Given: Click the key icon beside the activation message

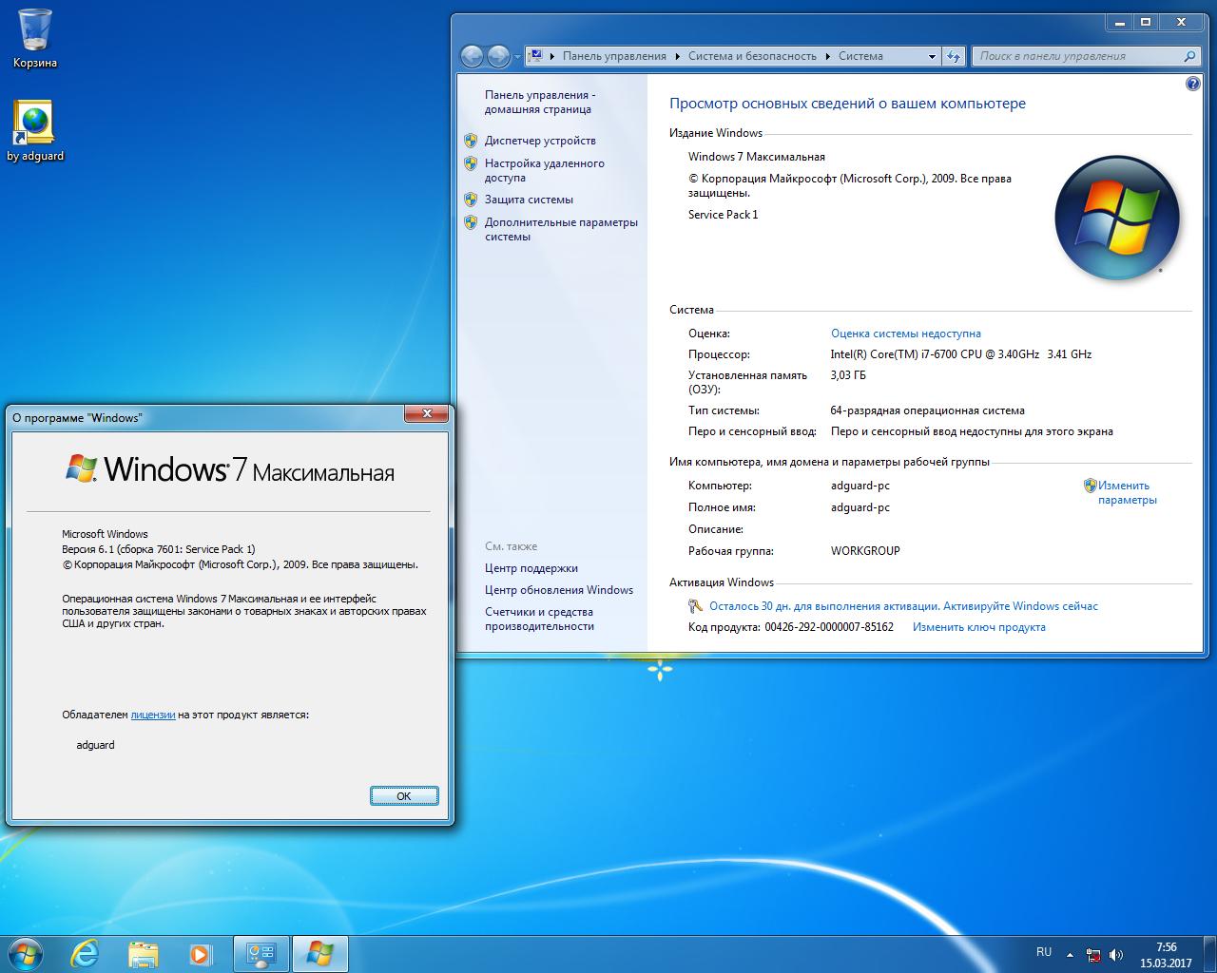Looking at the screenshot, I should (x=695, y=605).
